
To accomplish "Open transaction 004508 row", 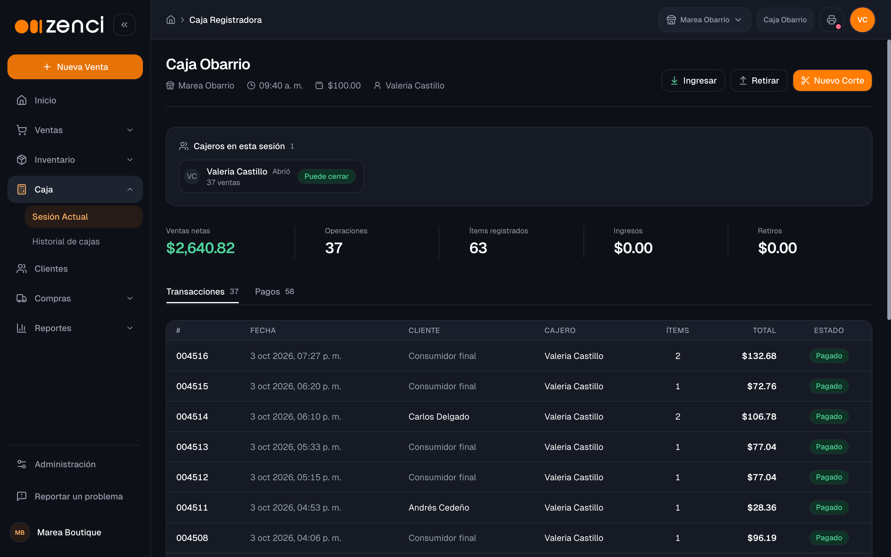I will point(519,538).
